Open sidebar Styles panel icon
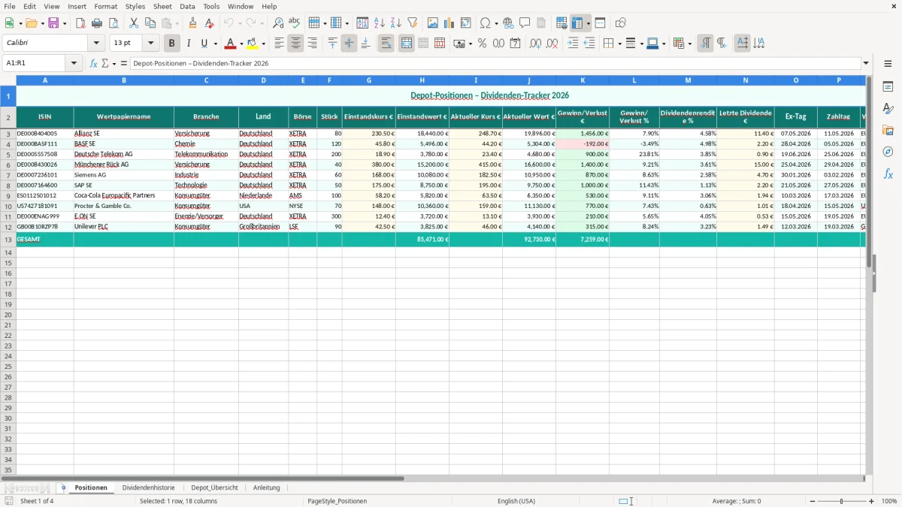The image size is (902, 507). (x=888, y=109)
